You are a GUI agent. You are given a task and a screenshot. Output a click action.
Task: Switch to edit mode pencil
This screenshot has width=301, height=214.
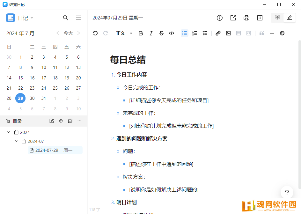(290, 18)
